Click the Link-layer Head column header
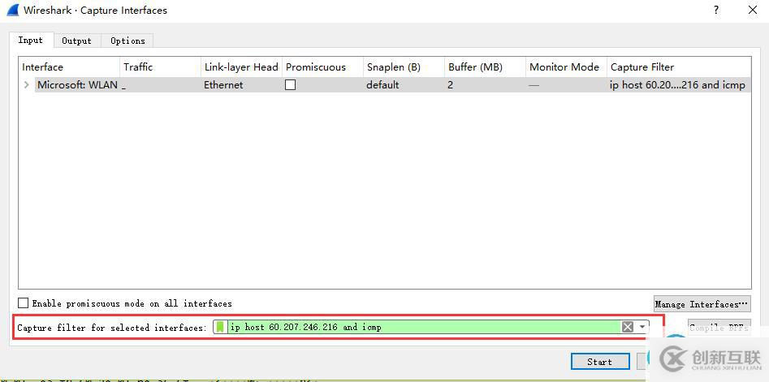 coord(241,67)
